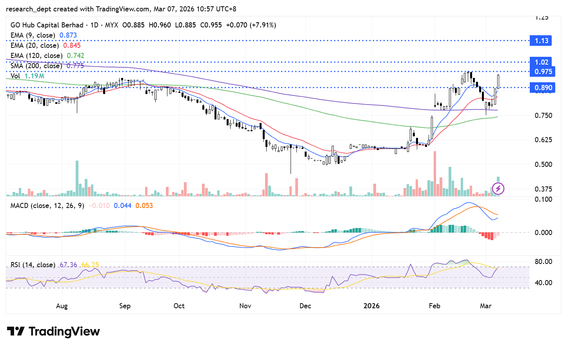Click the 1.13 blue price level label

click(x=541, y=41)
